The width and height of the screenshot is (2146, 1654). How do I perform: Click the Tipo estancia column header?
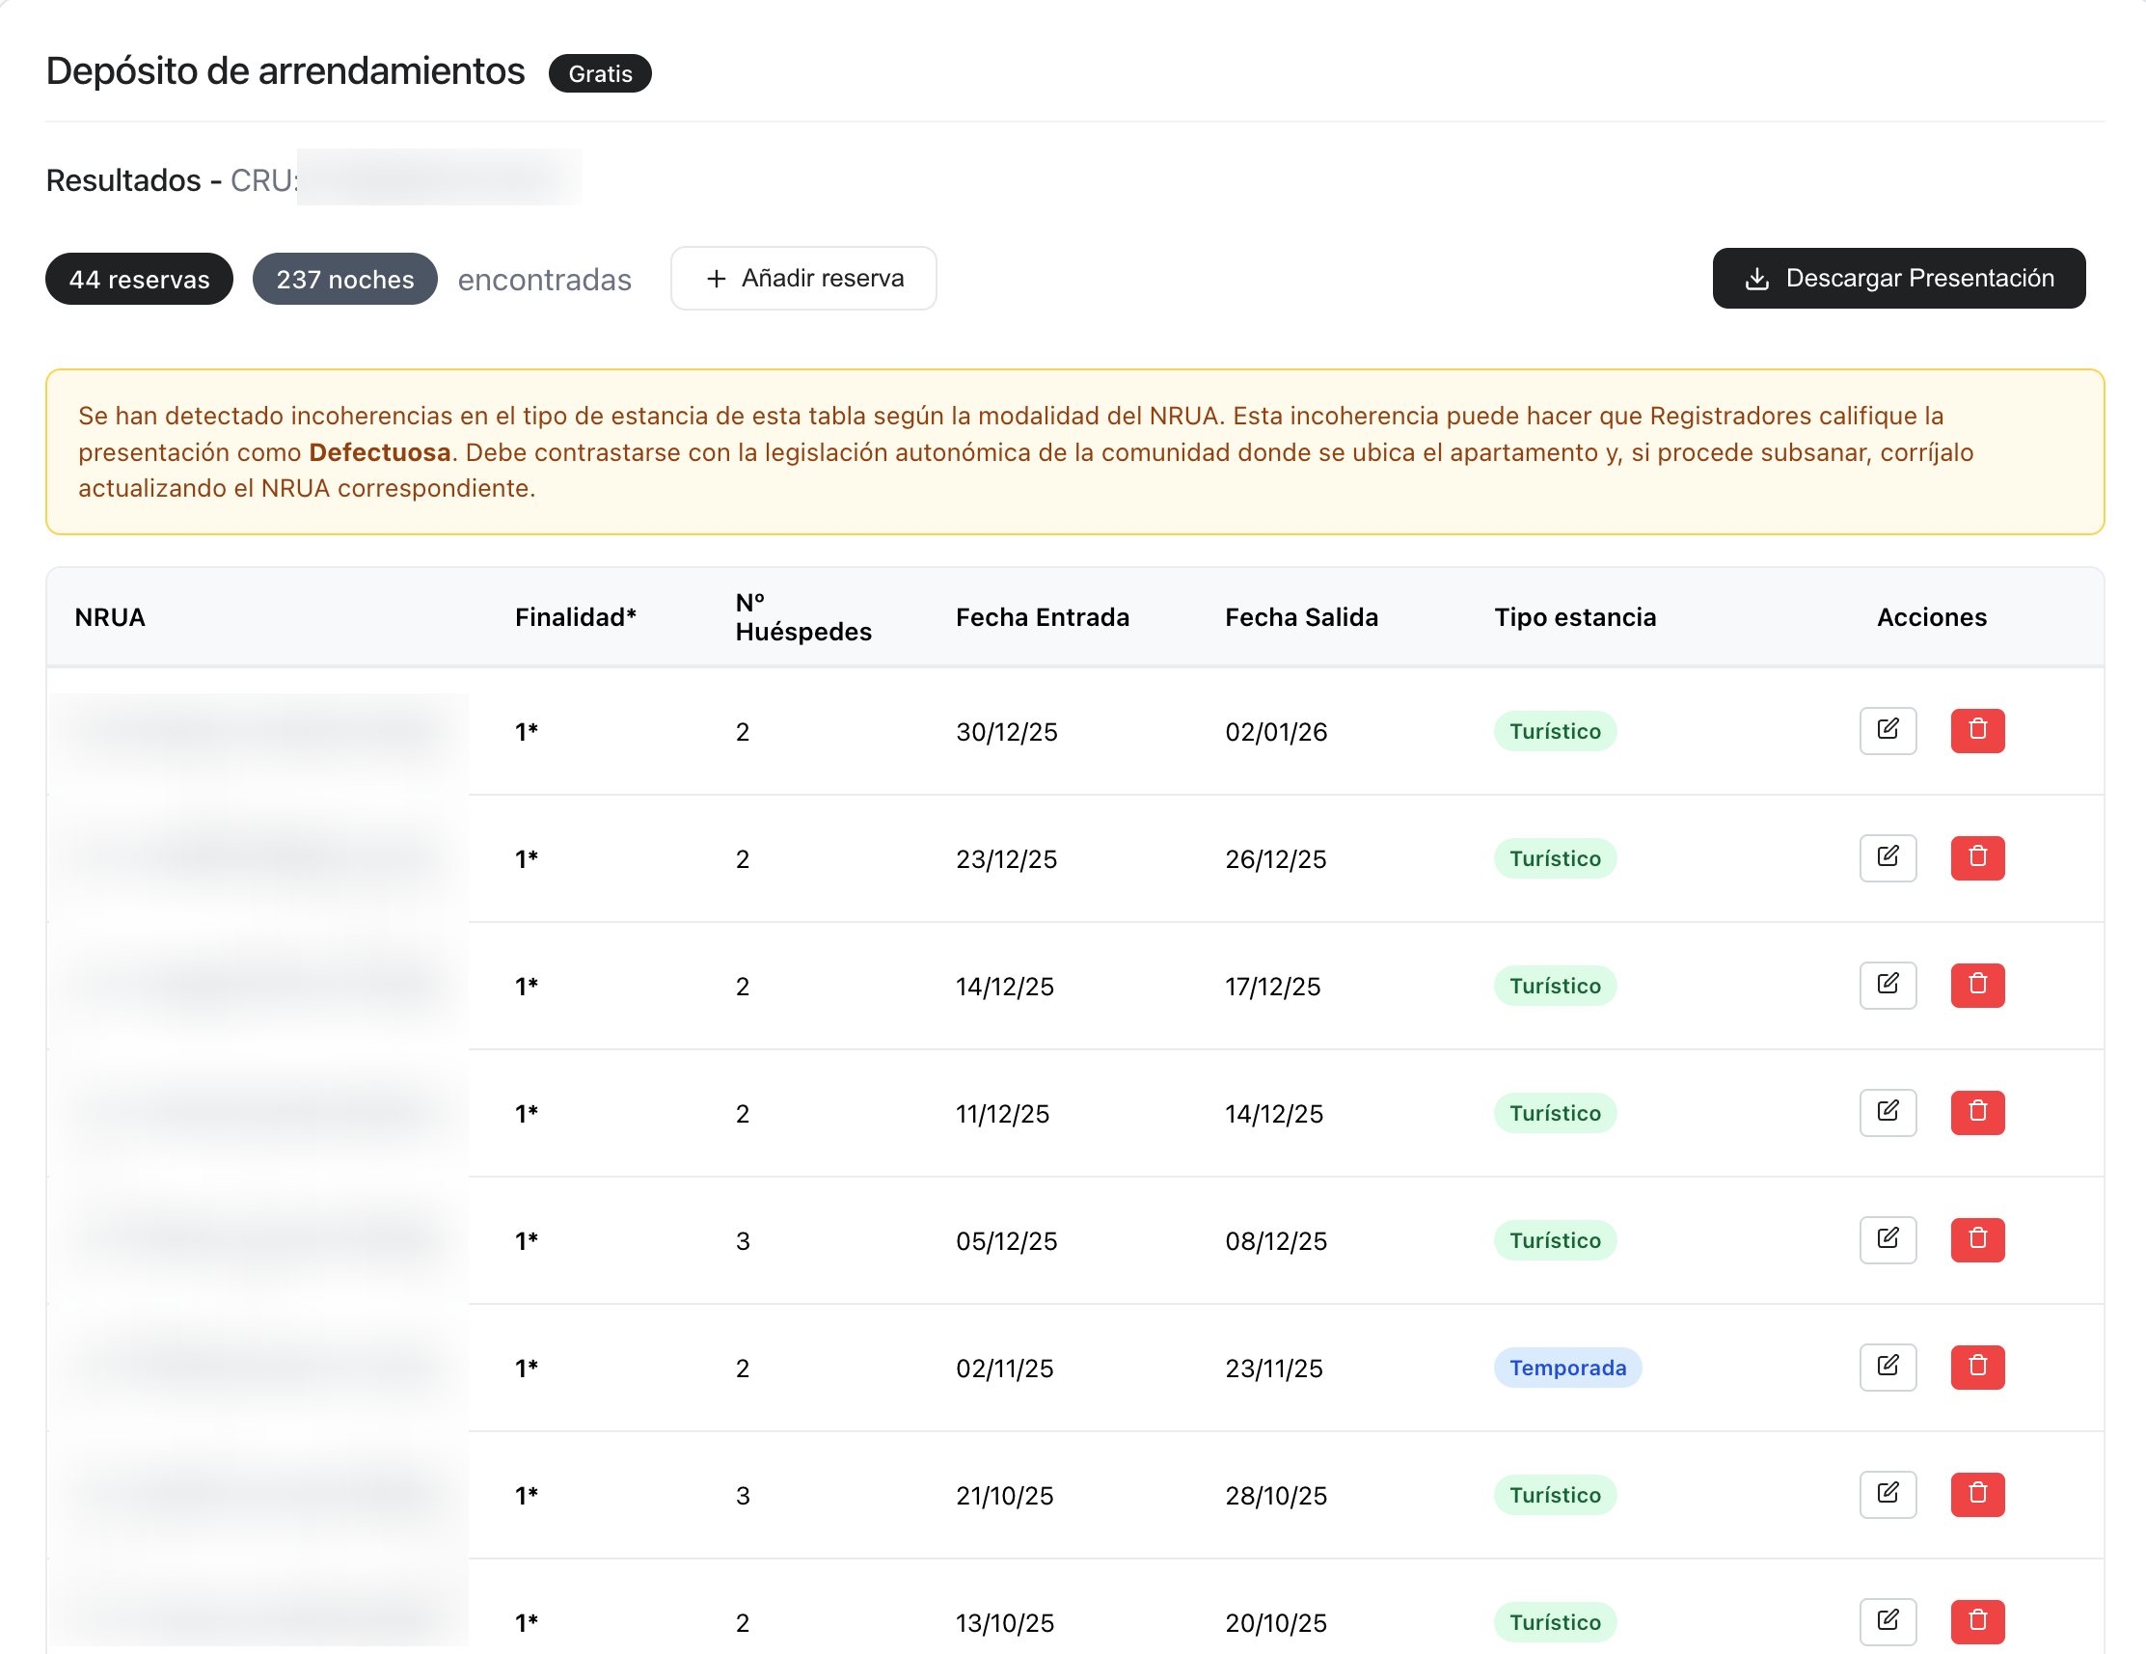[x=1575, y=617]
